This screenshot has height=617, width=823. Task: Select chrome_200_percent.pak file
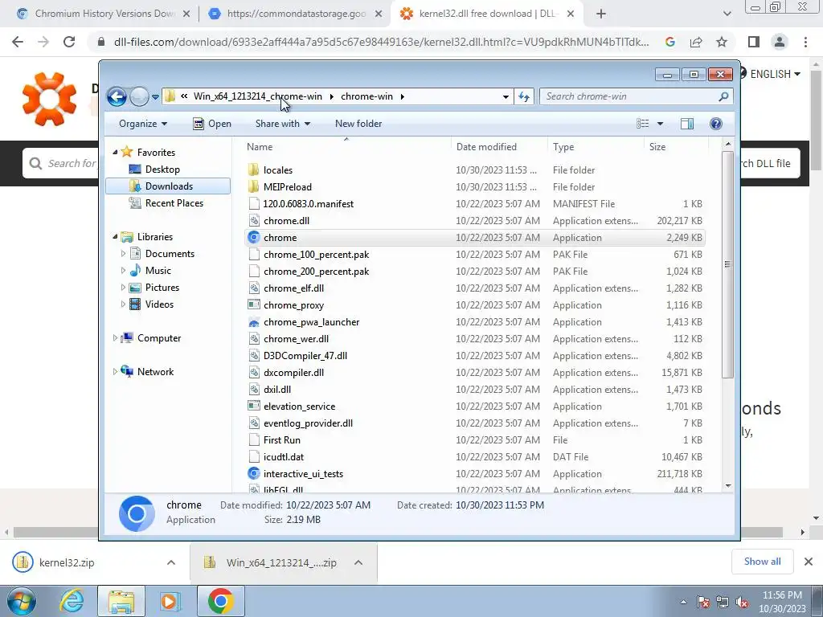[316, 272]
